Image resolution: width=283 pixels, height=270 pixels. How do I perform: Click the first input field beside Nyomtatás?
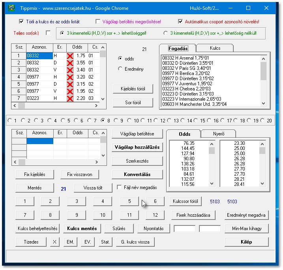(184, 229)
